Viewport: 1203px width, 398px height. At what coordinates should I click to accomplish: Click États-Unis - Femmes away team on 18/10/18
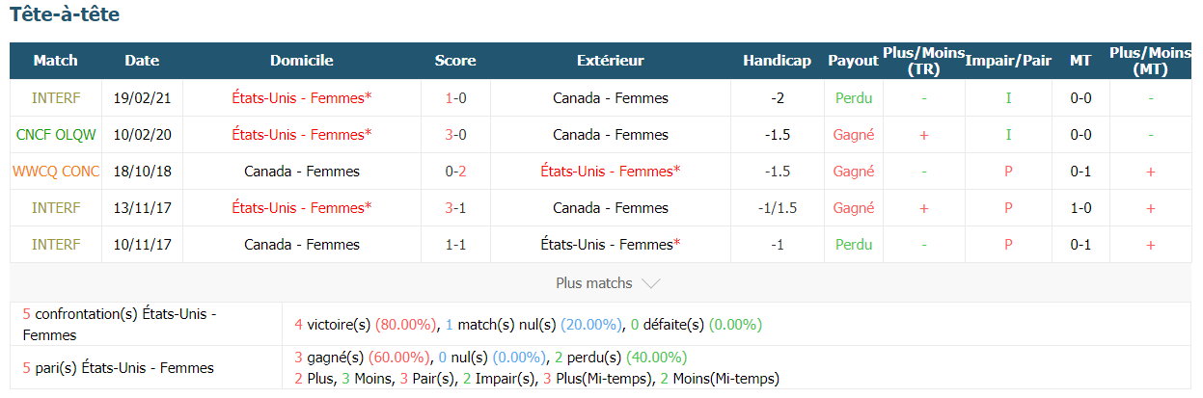pos(611,172)
